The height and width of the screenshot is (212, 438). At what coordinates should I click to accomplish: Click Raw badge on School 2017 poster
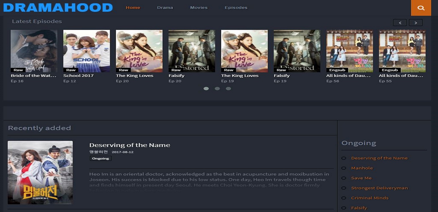pos(71,70)
